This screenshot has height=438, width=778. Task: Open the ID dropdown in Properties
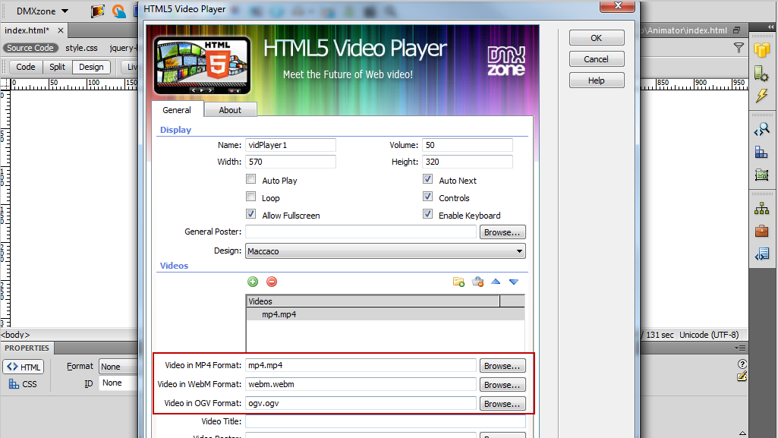(118, 383)
